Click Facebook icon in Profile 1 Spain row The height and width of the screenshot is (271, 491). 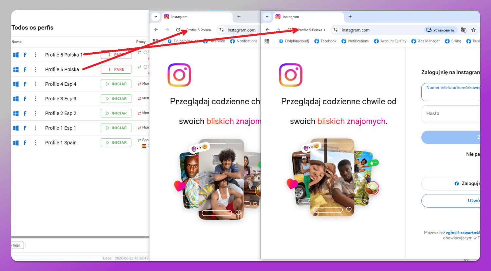(x=25, y=143)
